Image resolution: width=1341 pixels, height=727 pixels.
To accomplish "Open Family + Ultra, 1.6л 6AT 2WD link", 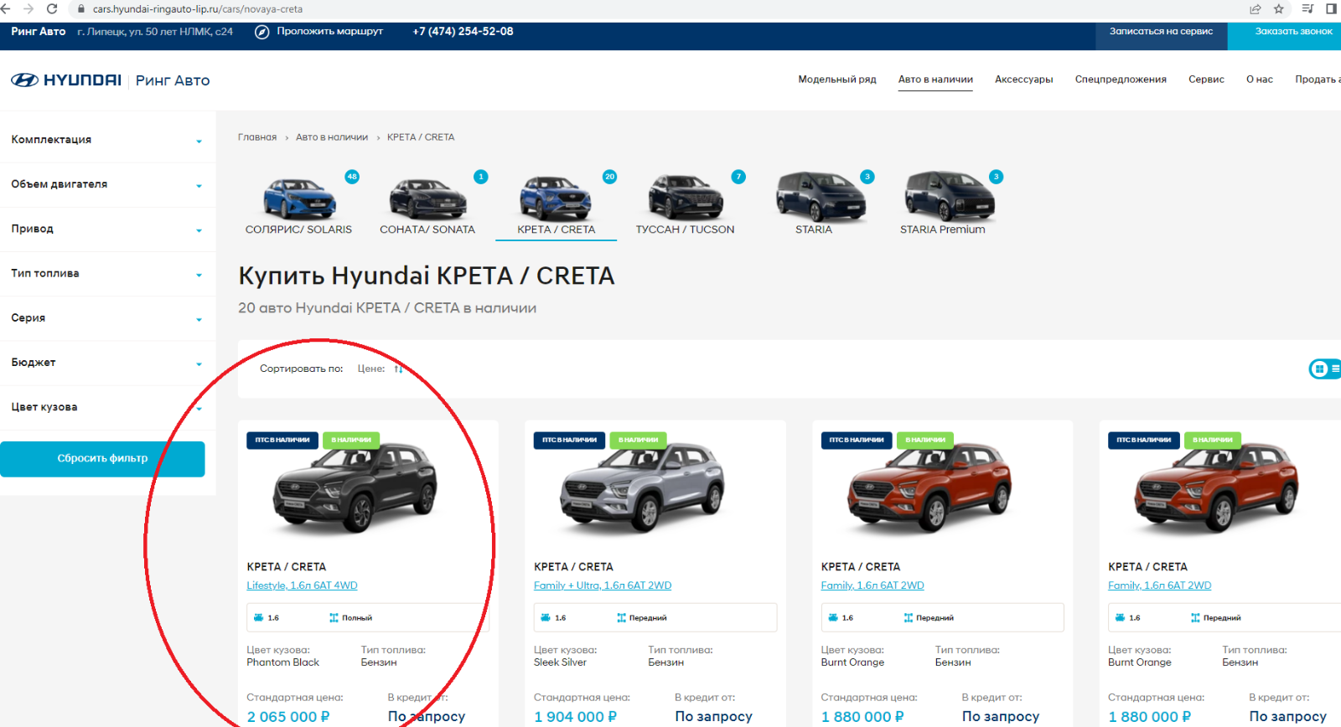I will (603, 585).
